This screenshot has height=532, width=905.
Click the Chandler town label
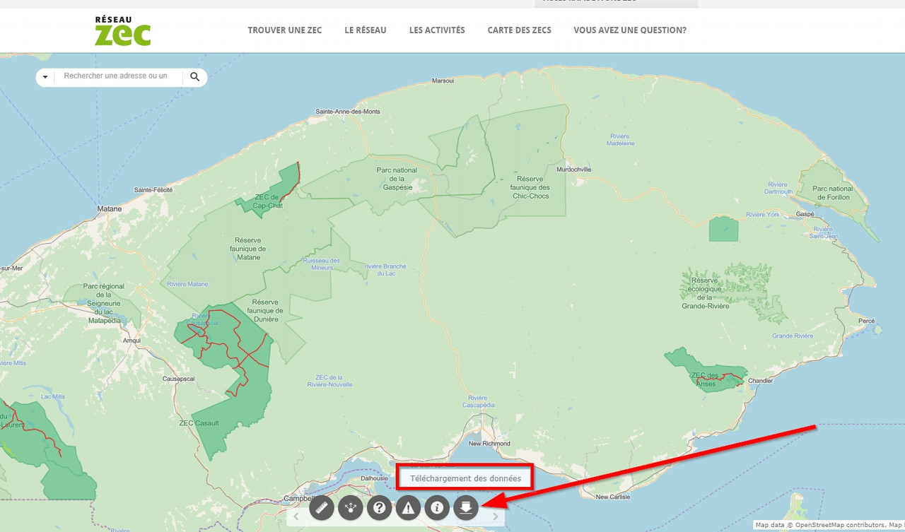(761, 381)
